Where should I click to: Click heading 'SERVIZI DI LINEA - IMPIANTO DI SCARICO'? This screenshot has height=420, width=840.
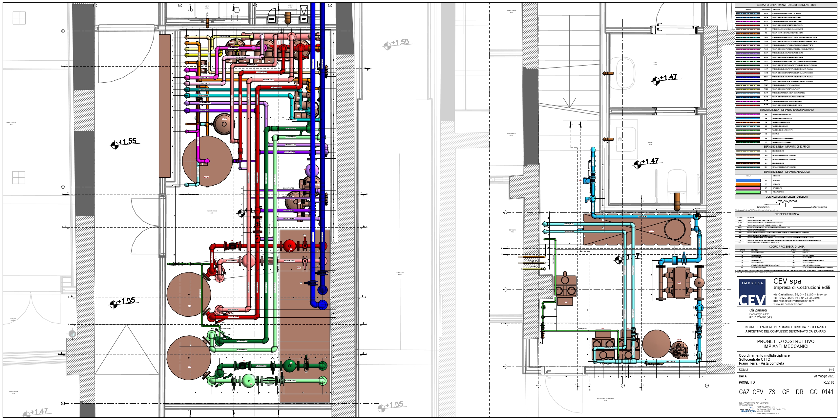787,147
